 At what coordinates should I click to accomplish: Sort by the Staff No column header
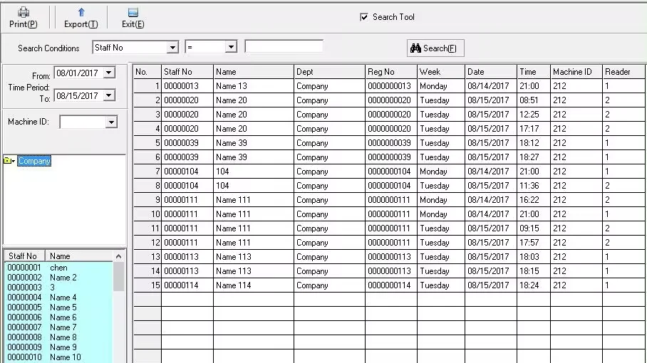pyautogui.click(x=187, y=72)
